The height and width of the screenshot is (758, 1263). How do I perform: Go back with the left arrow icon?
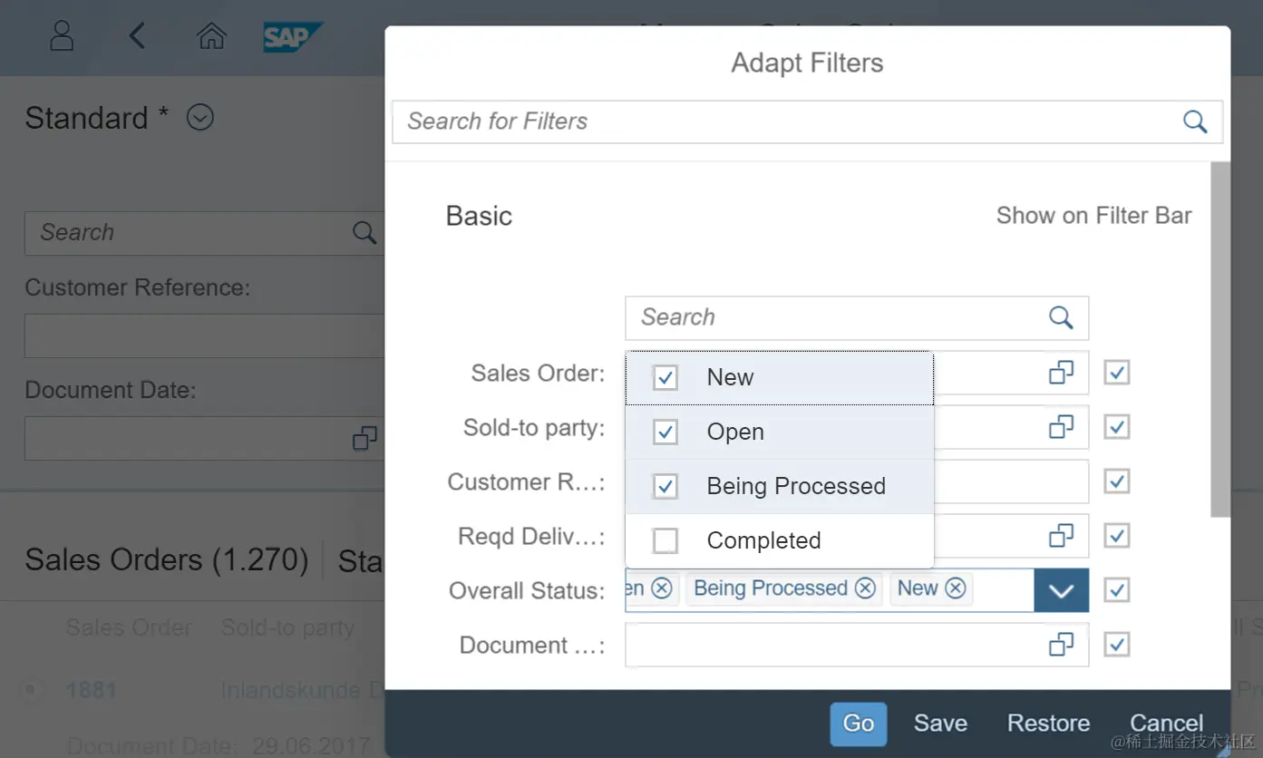(x=137, y=36)
